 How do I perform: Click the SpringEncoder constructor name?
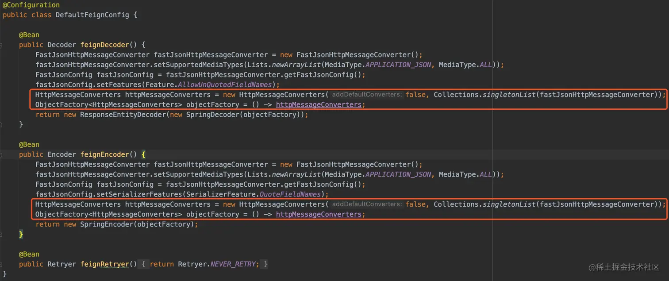(x=106, y=224)
